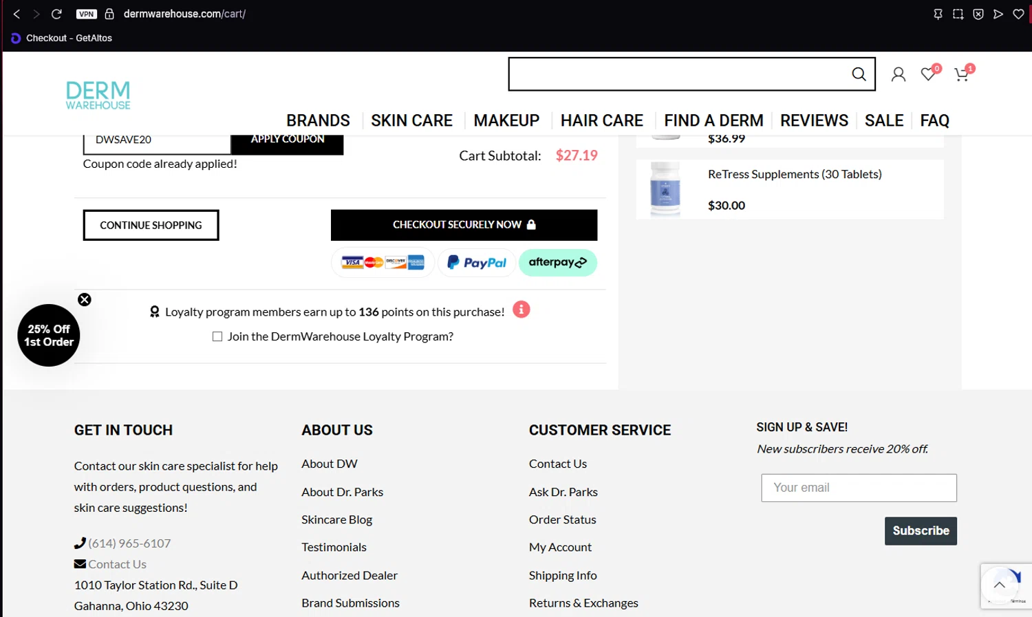Click the search magnifier icon
Image resolution: width=1032 pixels, height=617 pixels.
pos(859,74)
